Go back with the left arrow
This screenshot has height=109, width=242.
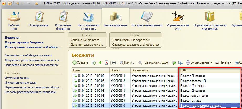17,3
